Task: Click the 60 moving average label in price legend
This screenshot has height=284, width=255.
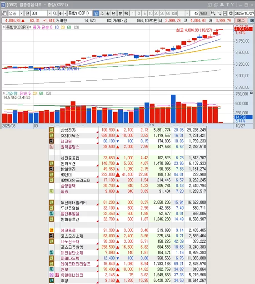Action: tap(69, 27)
